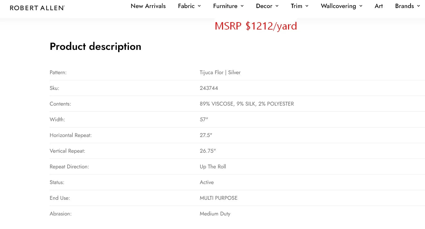Click the Product description heading
The image size is (425, 229).
click(95, 46)
